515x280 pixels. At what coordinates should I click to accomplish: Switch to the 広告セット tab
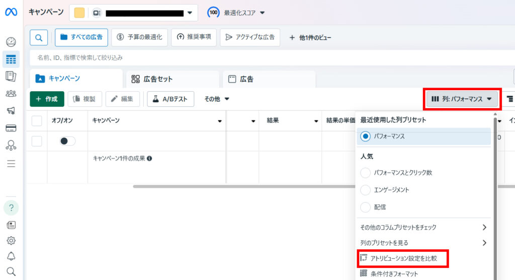pyautogui.click(x=173, y=79)
